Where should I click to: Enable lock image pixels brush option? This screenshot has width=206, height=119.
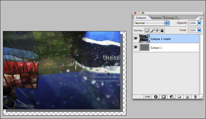pos(152,30)
